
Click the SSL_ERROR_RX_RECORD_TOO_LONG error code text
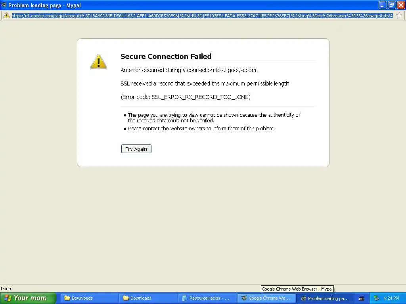201,97
